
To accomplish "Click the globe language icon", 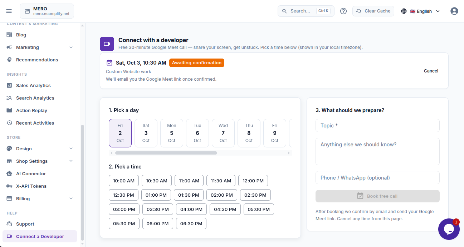I will point(404,11).
